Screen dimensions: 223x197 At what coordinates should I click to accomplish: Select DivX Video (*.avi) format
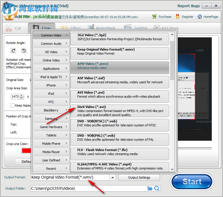click(x=120, y=111)
